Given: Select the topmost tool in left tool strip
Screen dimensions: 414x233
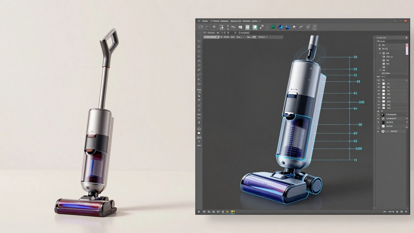Looking at the screenshot, I should click(x=199, y=41).
